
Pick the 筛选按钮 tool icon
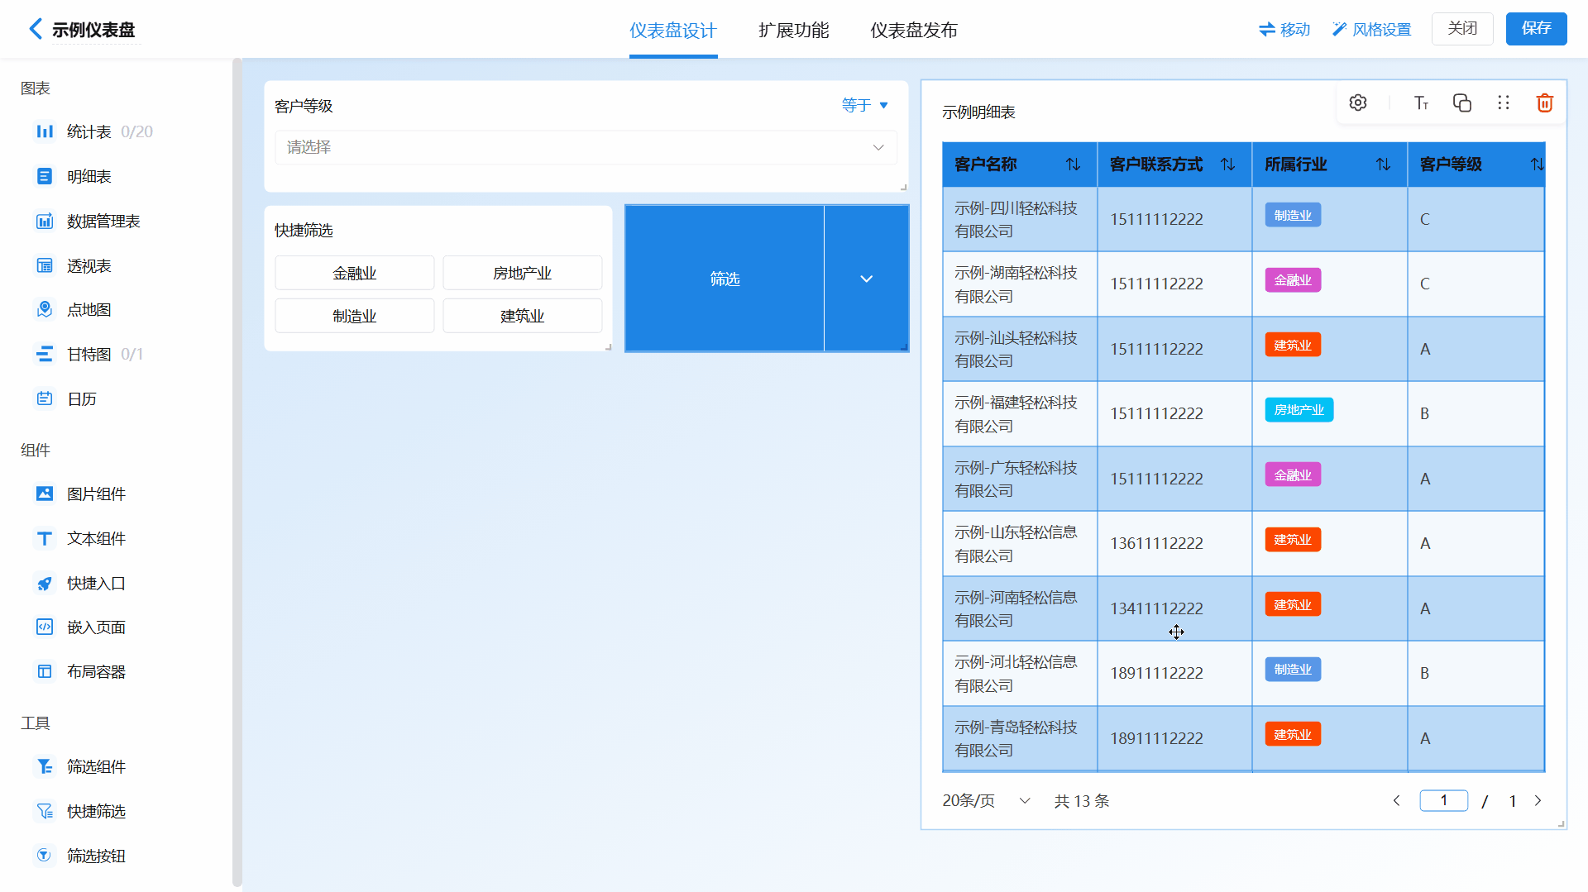[45, 856]
